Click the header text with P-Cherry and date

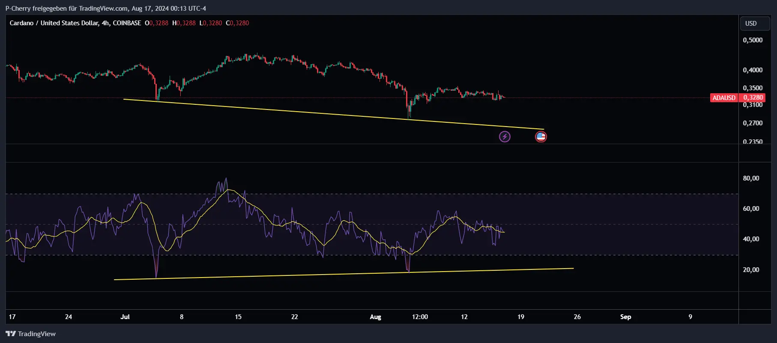click(x=106, y=8)
